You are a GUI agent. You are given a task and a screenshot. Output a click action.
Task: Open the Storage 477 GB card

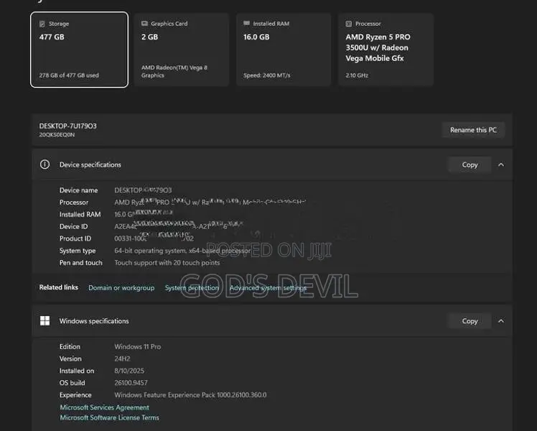point(79,50)
